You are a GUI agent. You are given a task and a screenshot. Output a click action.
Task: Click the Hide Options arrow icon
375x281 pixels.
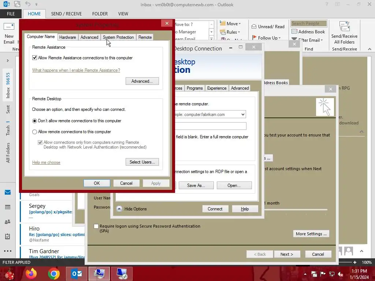(119, 209)
